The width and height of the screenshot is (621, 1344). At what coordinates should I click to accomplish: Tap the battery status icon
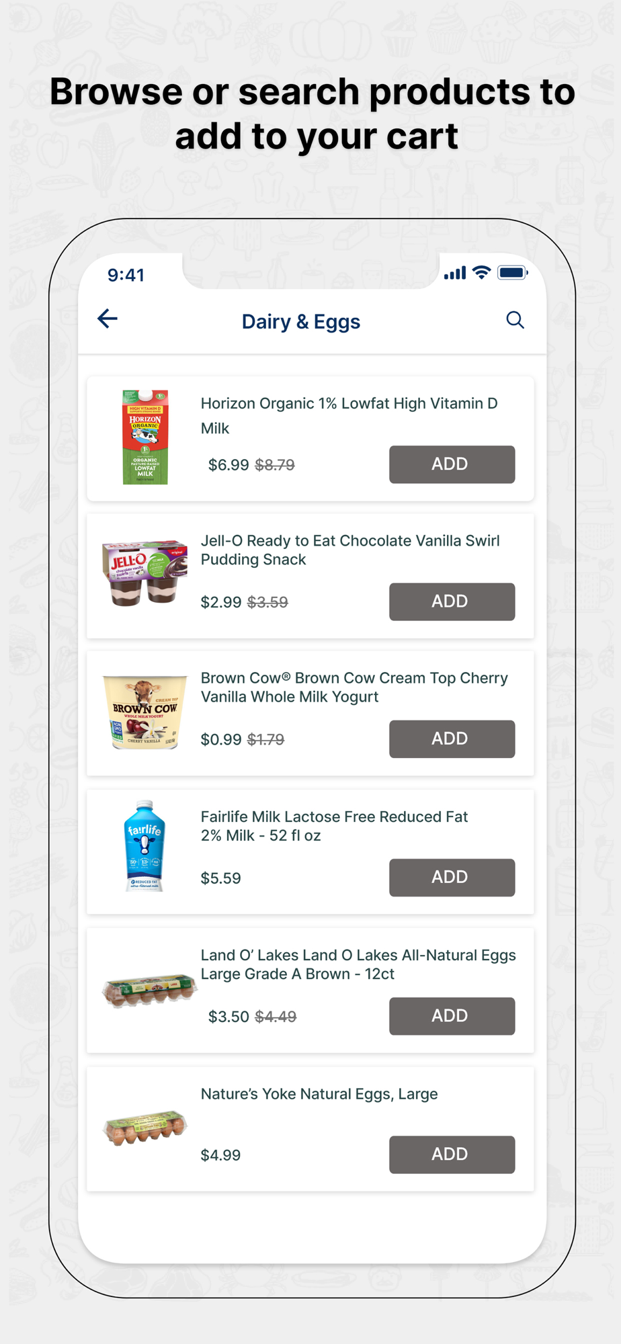512,273
